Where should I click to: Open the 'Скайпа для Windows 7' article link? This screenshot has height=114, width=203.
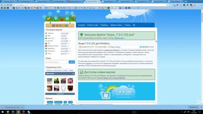point(112,50)
